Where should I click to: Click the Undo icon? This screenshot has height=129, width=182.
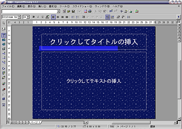tap(111, 11)
